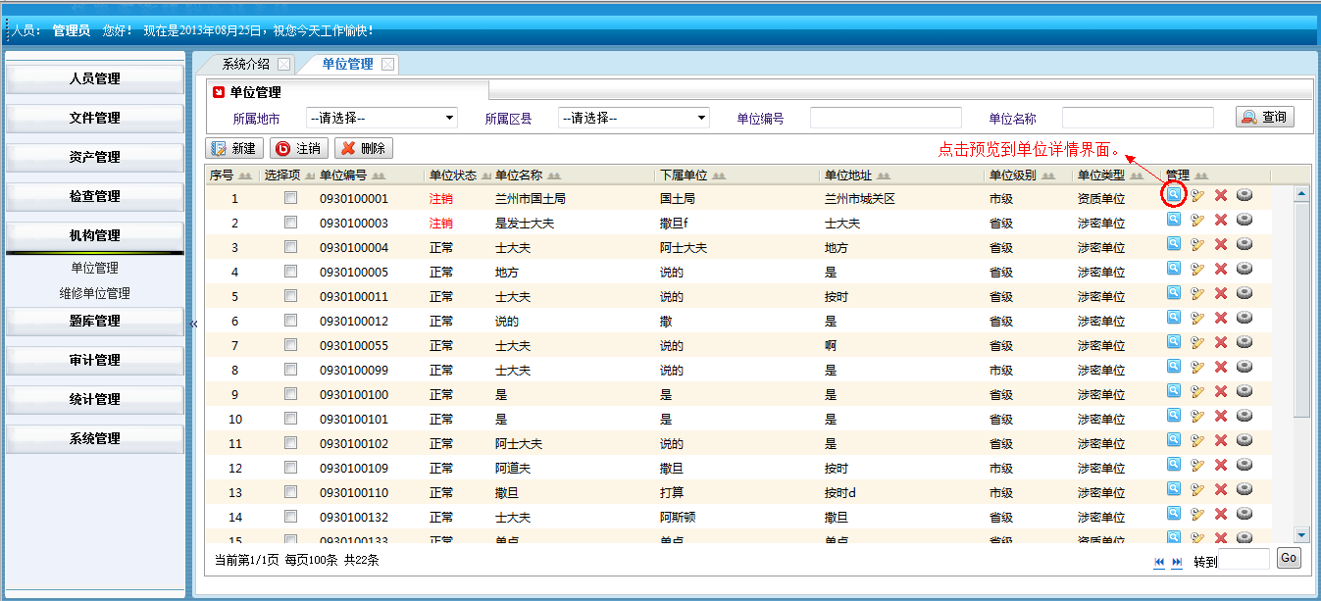Screen dimensions: 1321x601
Task: Open 单位管理 in the sidebar submenu
Action: pos(94,268)
